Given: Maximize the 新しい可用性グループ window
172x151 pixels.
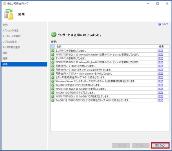Looking at the screenshot, I should point(158,4).
